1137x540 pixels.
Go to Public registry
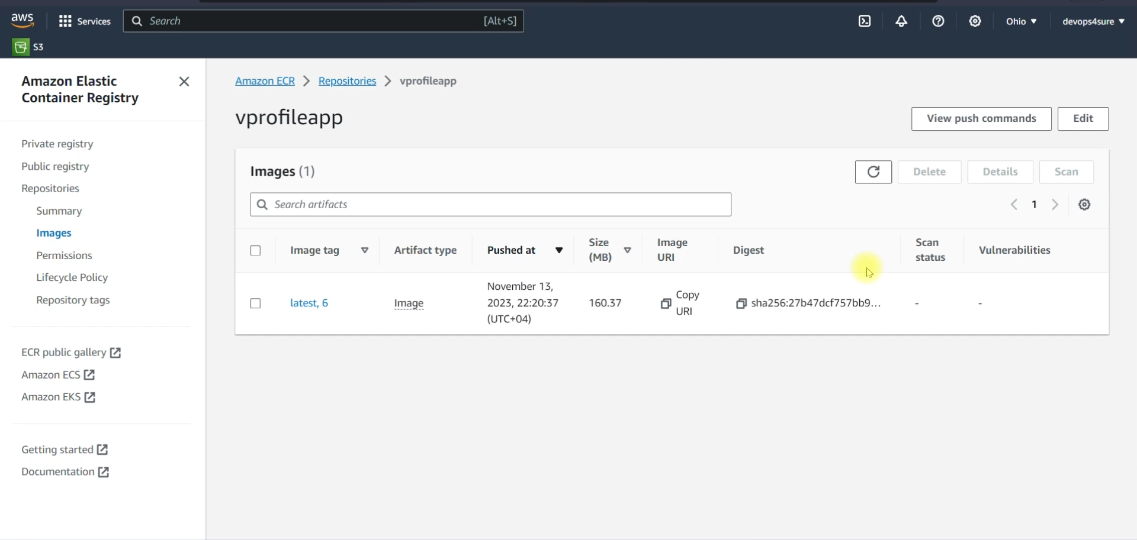pyautogui.click(x=55, y=166)
